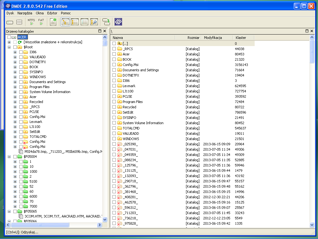Tick the Lexmark checkbox in file list
Viewport: 318px width, 239px height.
point(114,86)
